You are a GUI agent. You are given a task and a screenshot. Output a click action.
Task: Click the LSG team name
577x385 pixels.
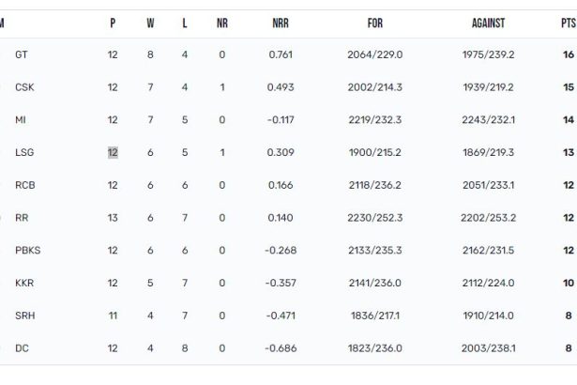[x=24, y=152]
